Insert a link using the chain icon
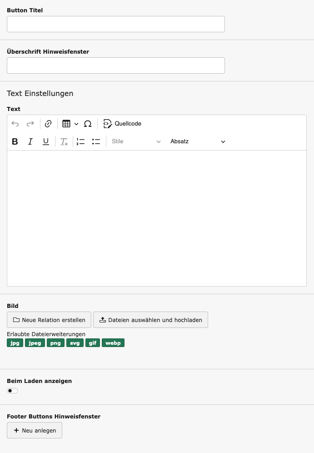This screenshot has height=453, width=314. [x=48, y=124]
